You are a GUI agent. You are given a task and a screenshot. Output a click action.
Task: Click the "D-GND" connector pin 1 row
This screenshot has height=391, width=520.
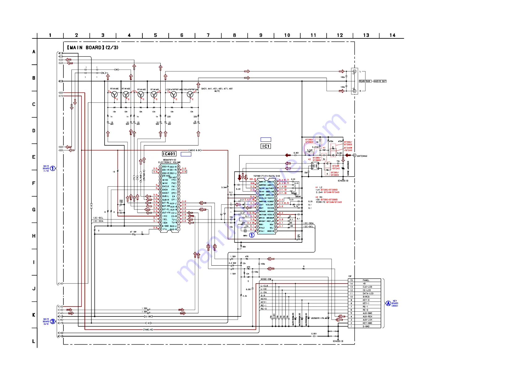[364, 326]
